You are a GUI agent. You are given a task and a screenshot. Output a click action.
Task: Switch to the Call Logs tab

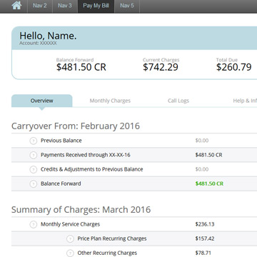click(178, 101)
